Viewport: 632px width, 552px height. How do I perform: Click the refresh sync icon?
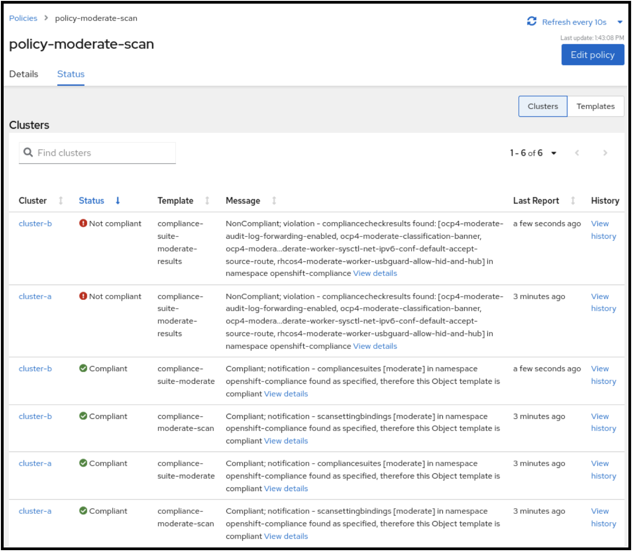531,21
